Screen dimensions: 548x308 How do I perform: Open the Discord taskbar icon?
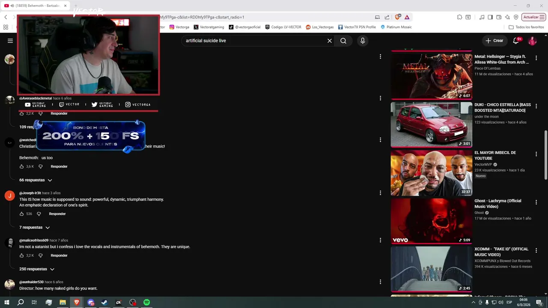click(x=91, y=302)
